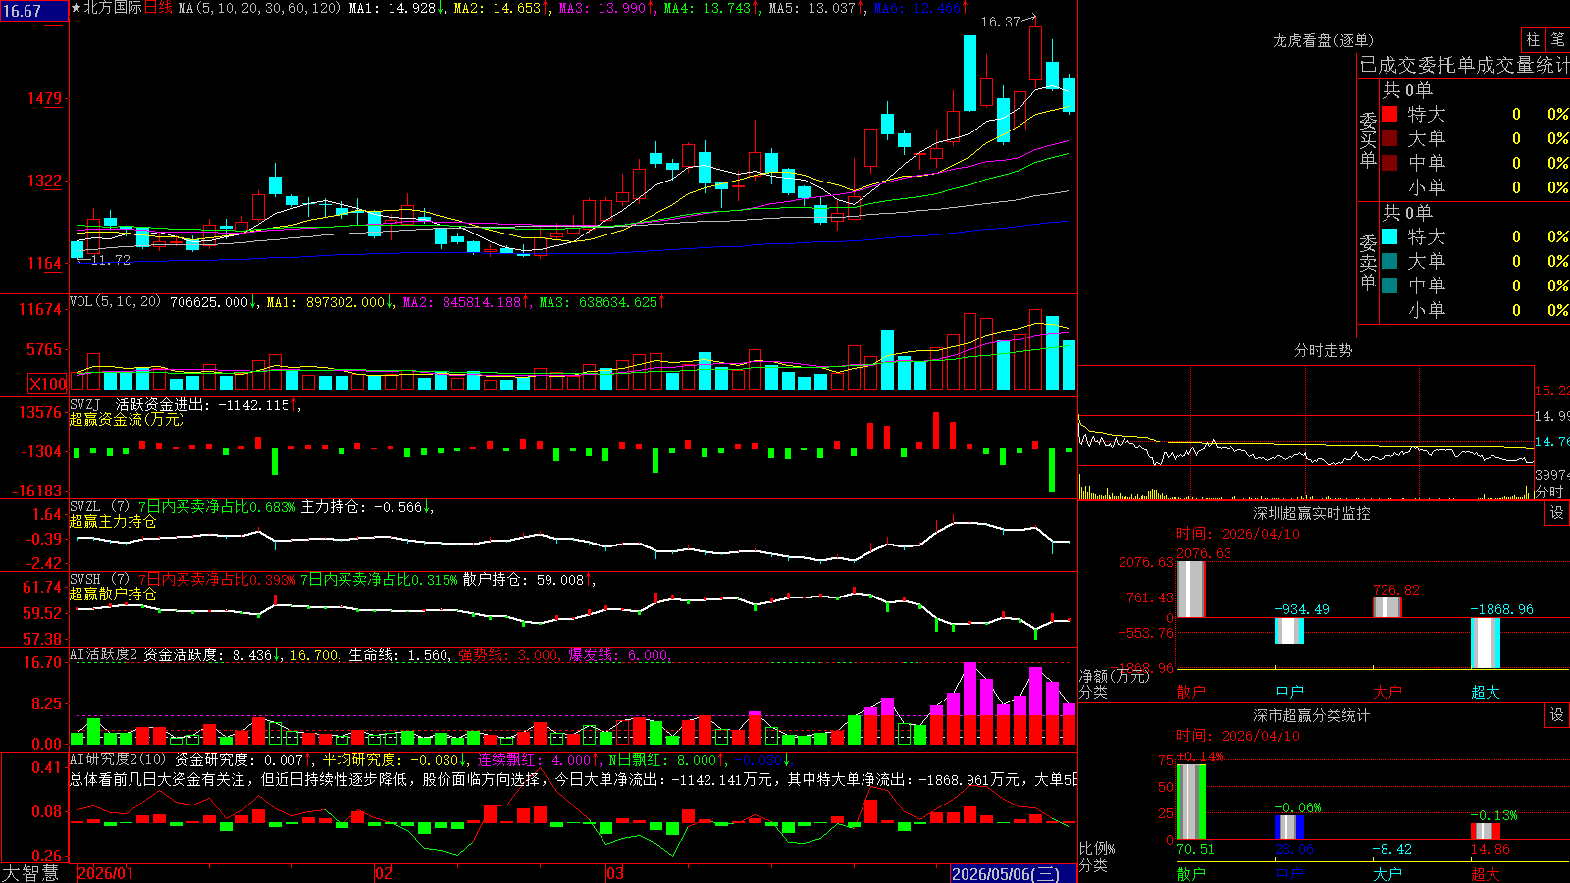Click the dark red 大单 buy-order swatch

1389,138
